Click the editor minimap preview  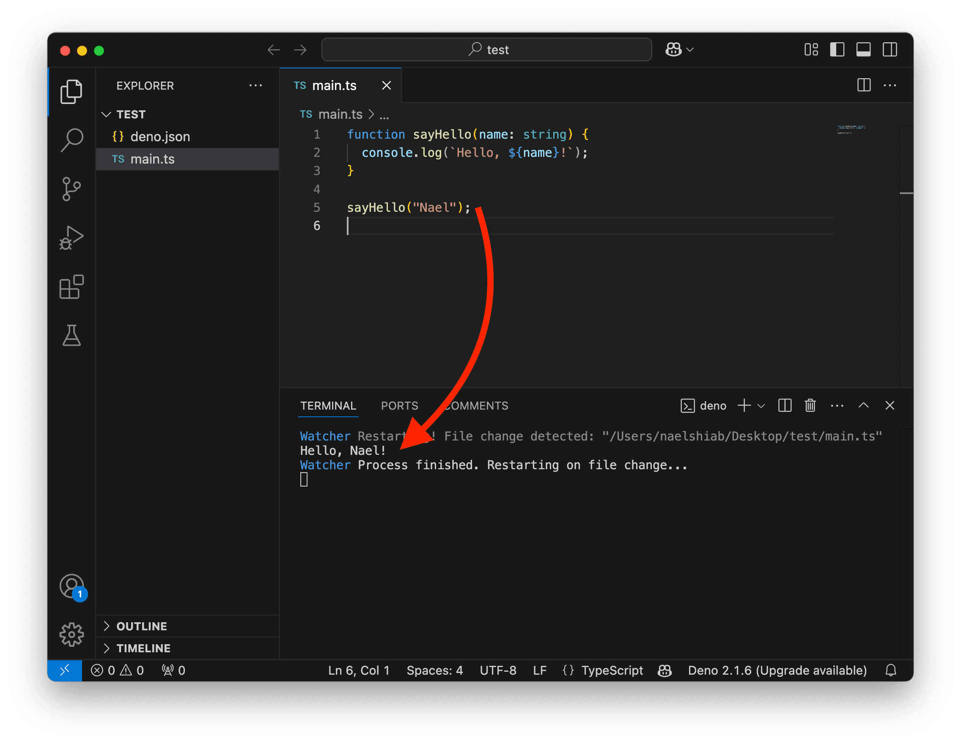click(x=851, y=130)
